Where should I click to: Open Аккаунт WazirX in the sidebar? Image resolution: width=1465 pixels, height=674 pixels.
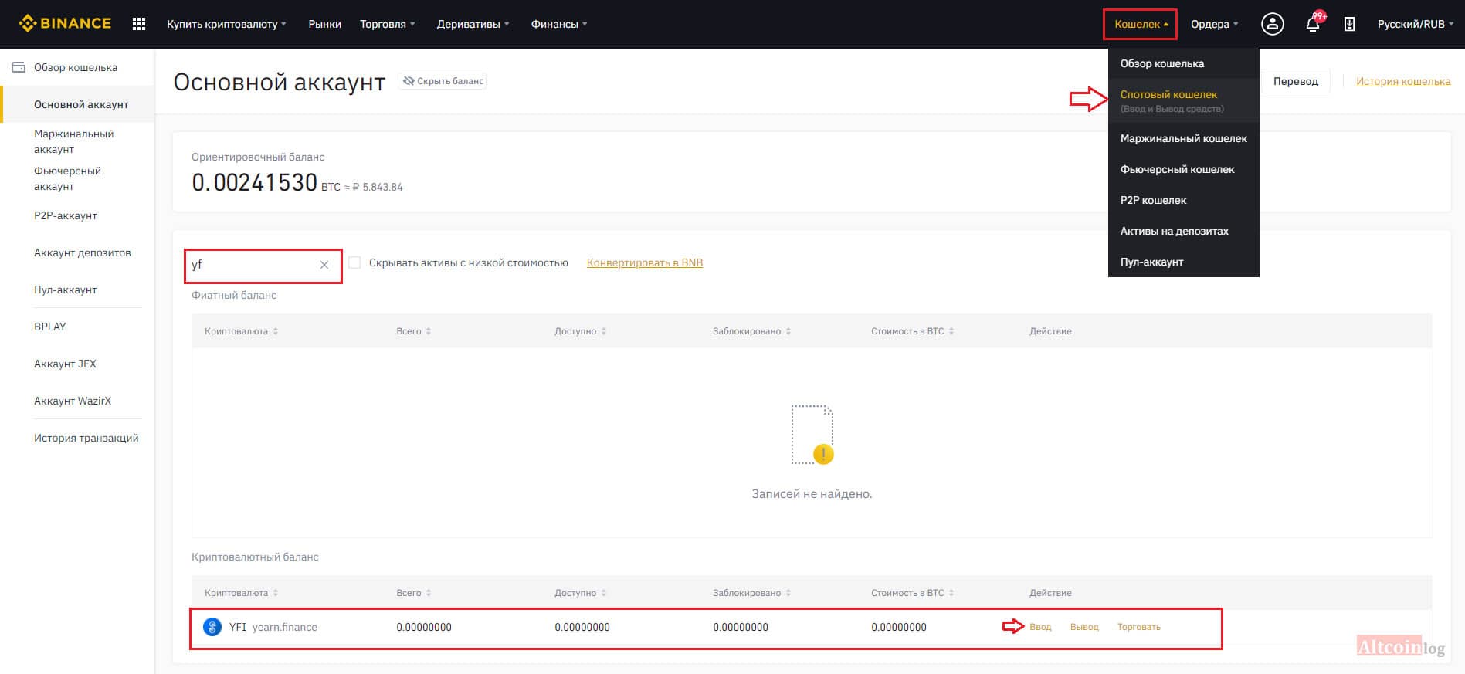point(73,401)
